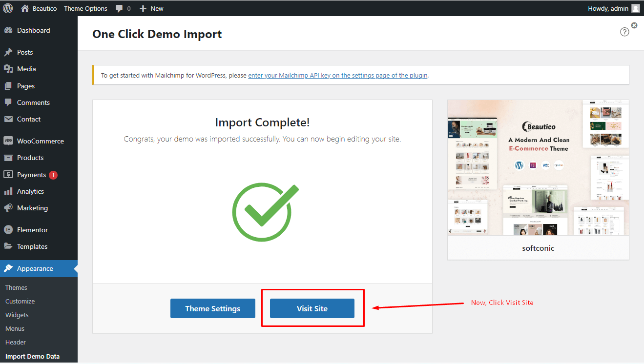The height and width of the screenshot is (364, 644).
Task: Click the One Click Demo Import heading
Action: (157, 34)
